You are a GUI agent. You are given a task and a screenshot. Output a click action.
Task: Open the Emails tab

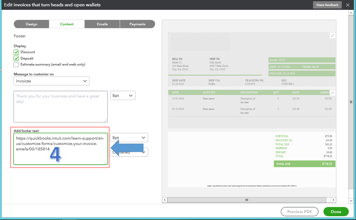click(102, 24)
